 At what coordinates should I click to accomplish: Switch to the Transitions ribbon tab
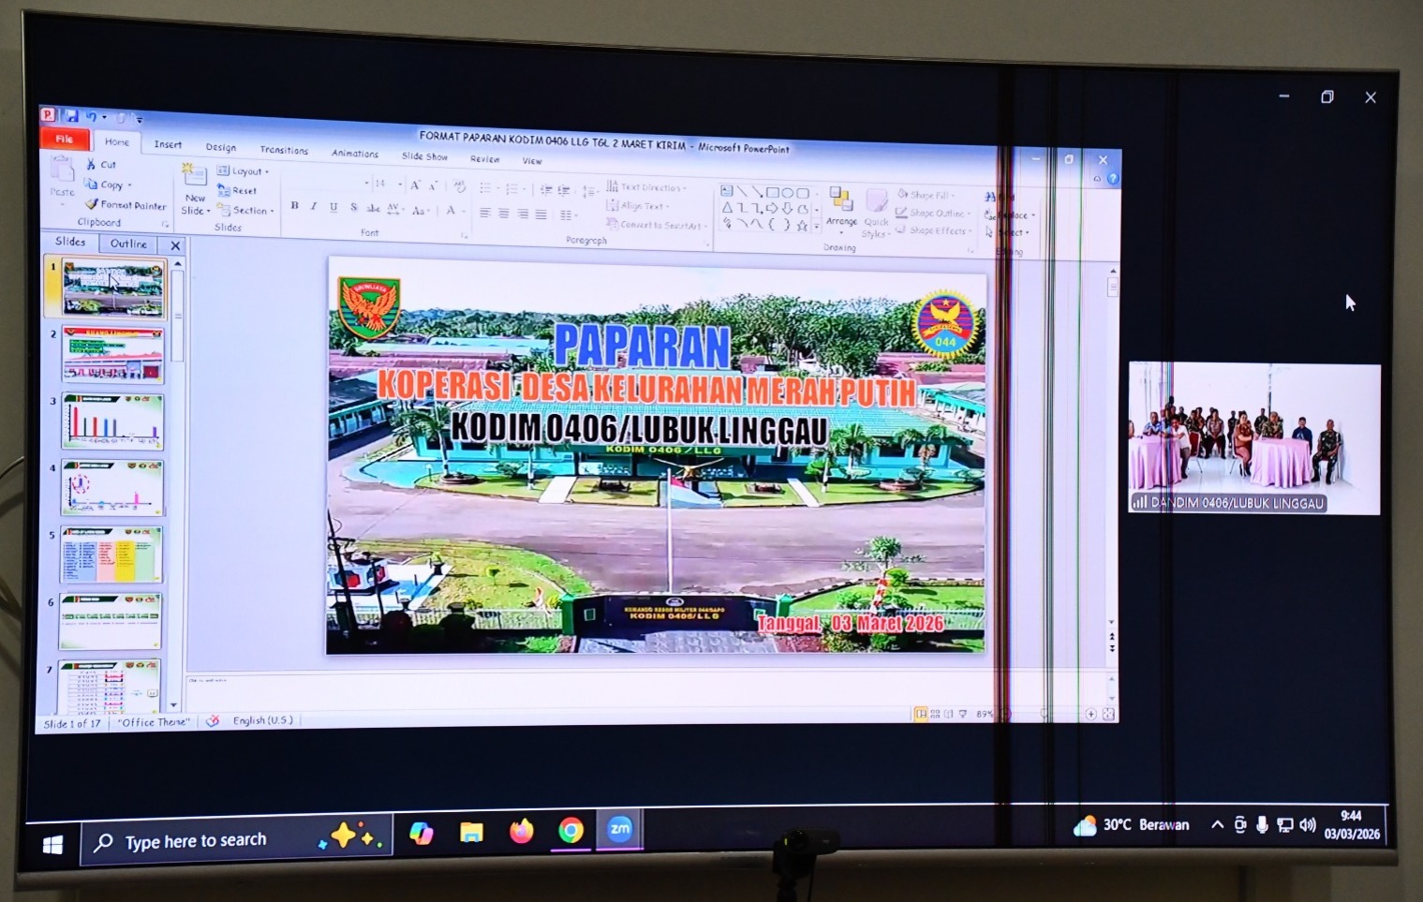[x=284, y=150]
